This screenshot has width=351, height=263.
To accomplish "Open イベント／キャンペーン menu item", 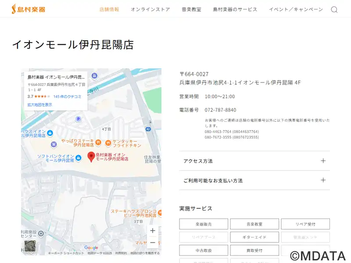I will point(296,9).
